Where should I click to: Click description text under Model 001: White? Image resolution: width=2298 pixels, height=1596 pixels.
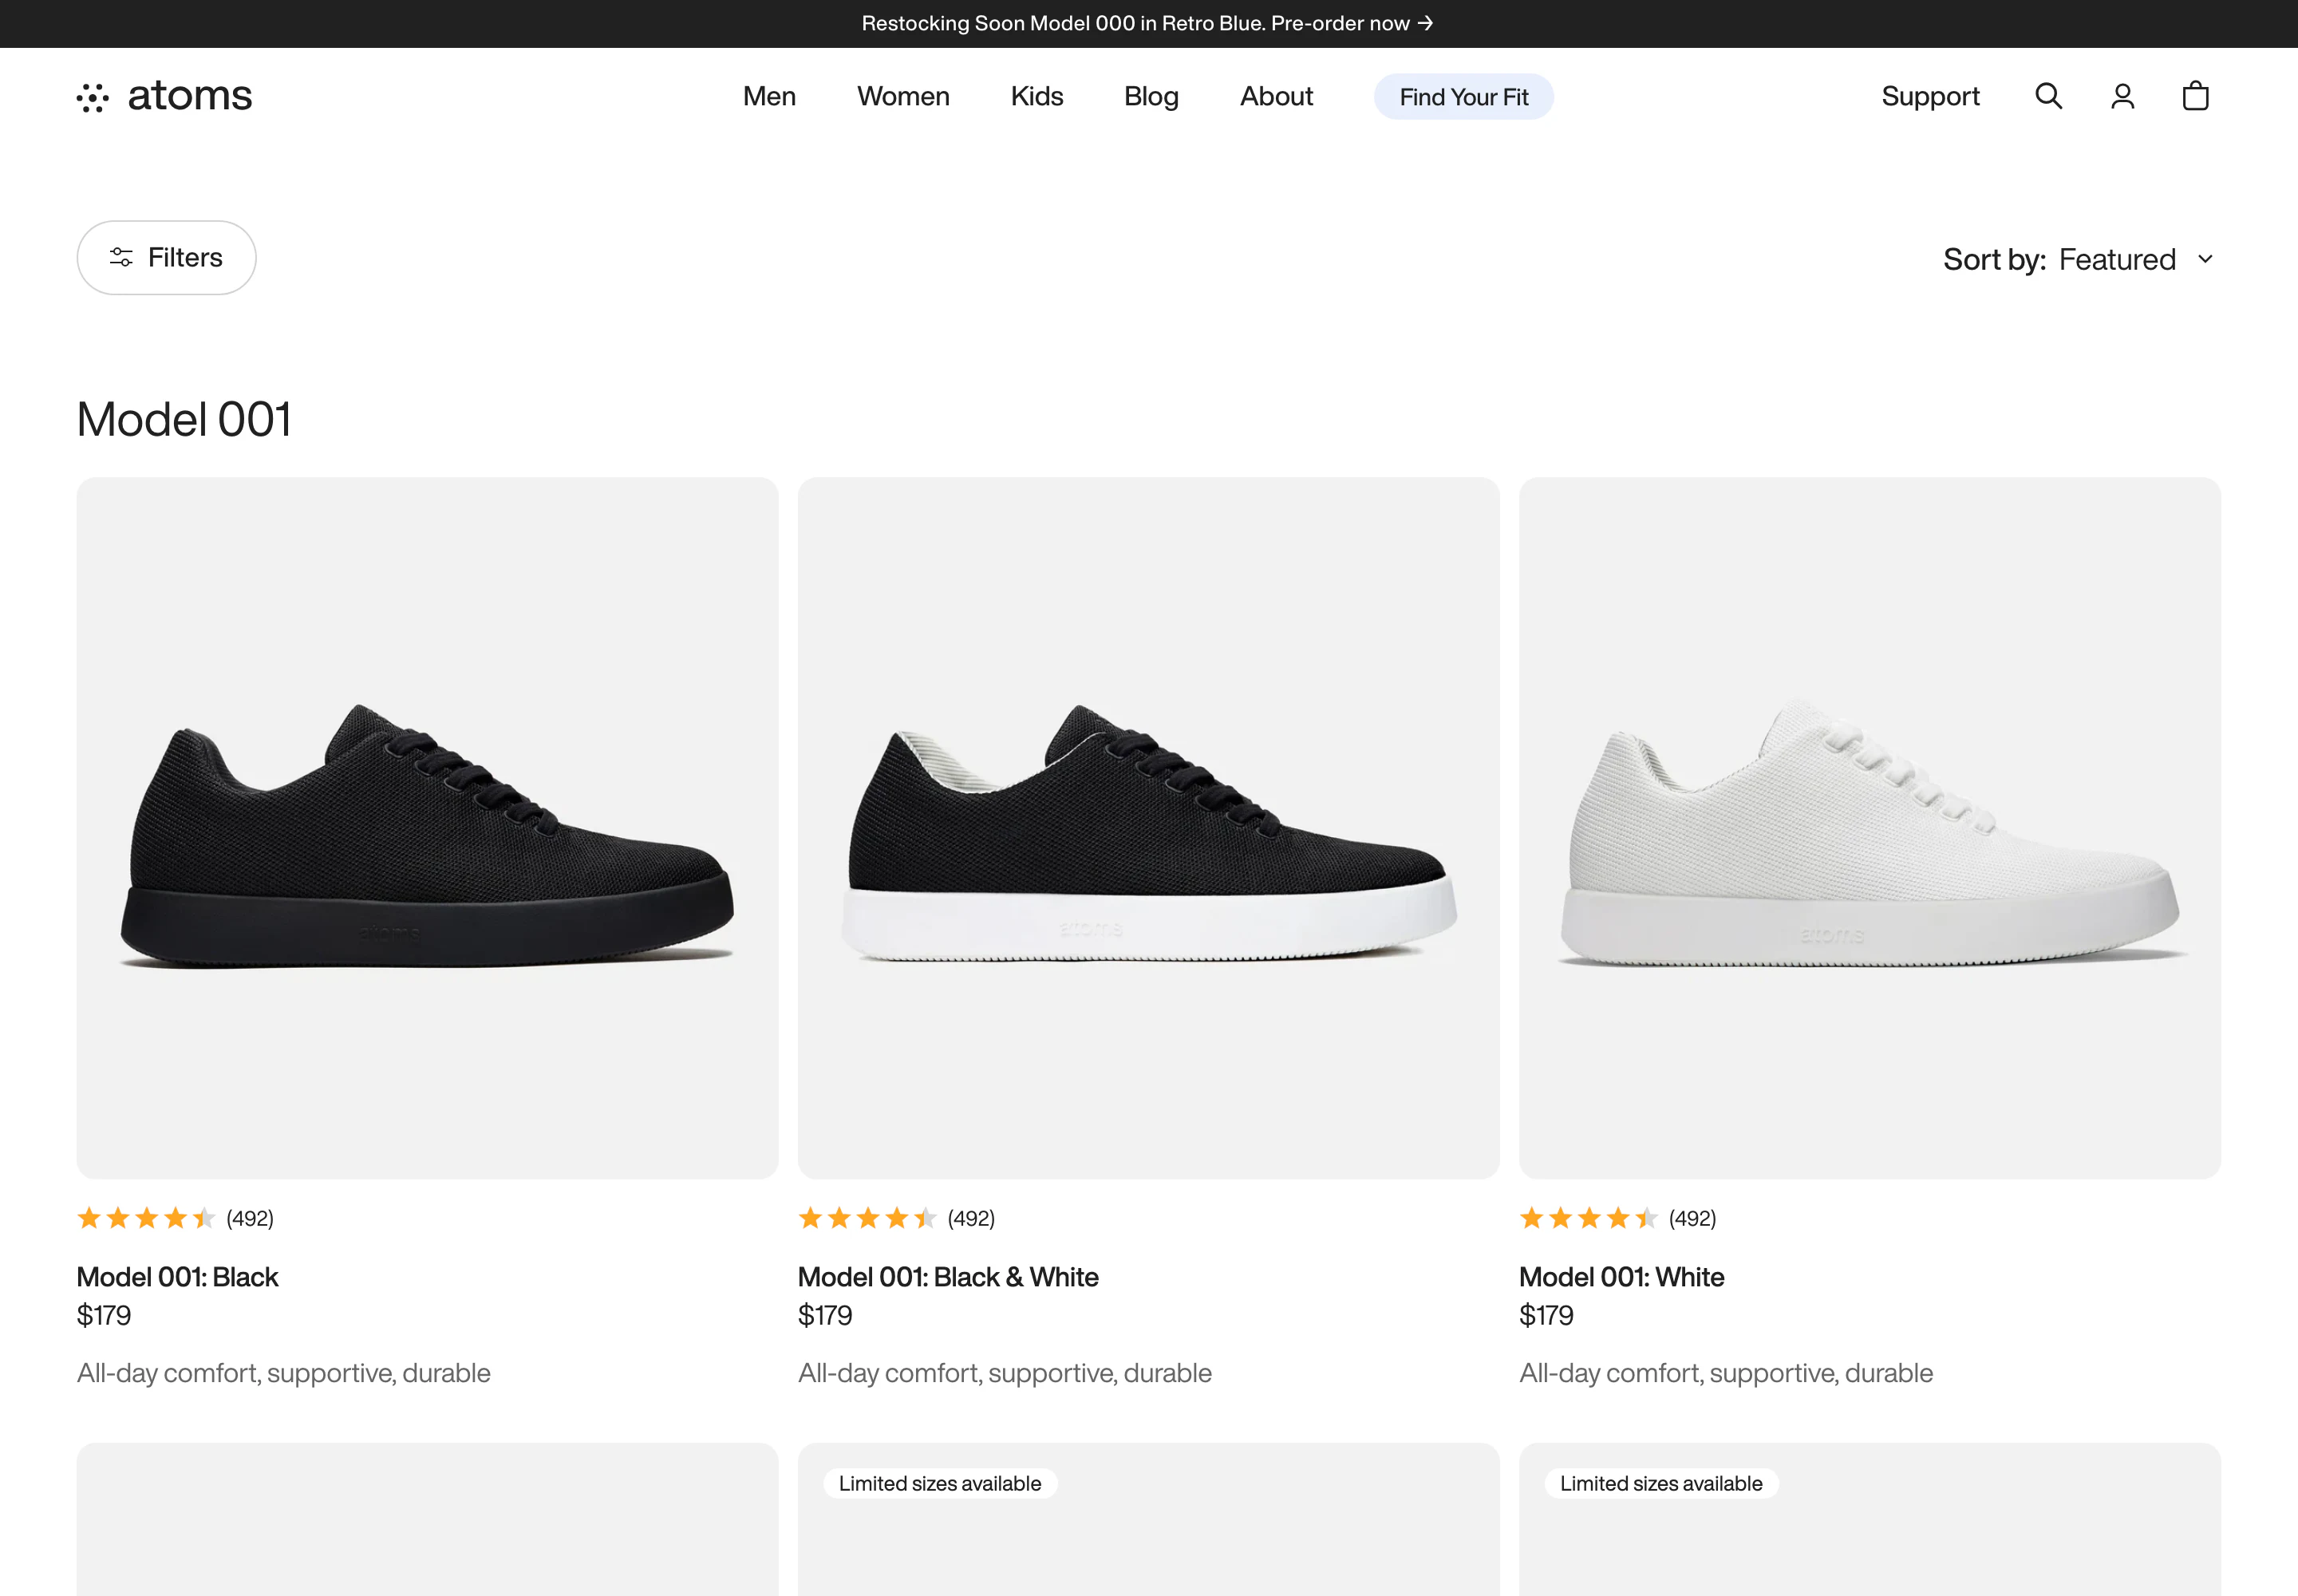coord(1726,1373)
